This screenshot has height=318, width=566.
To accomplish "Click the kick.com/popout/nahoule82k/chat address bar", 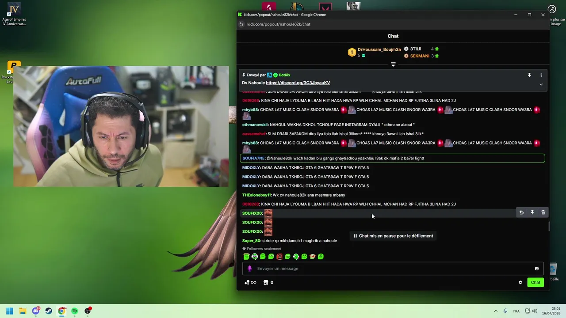I will (x=279, y=24).
